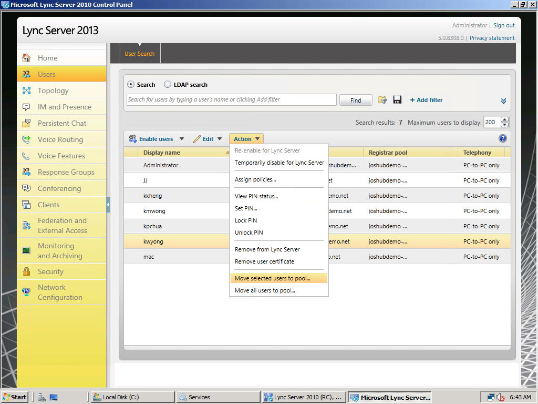Click the system tray volume icon
The image size is (538, 404).
click(501, 397)
